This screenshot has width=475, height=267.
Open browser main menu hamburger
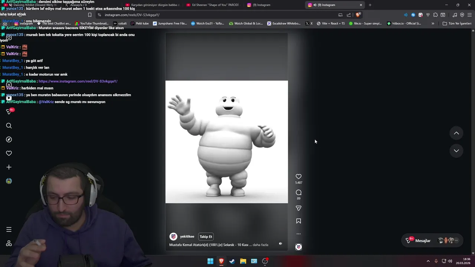tap(469, 15)
